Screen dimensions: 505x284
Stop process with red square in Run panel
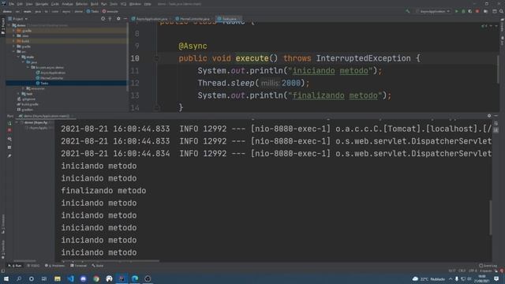[x=9, y=130]
